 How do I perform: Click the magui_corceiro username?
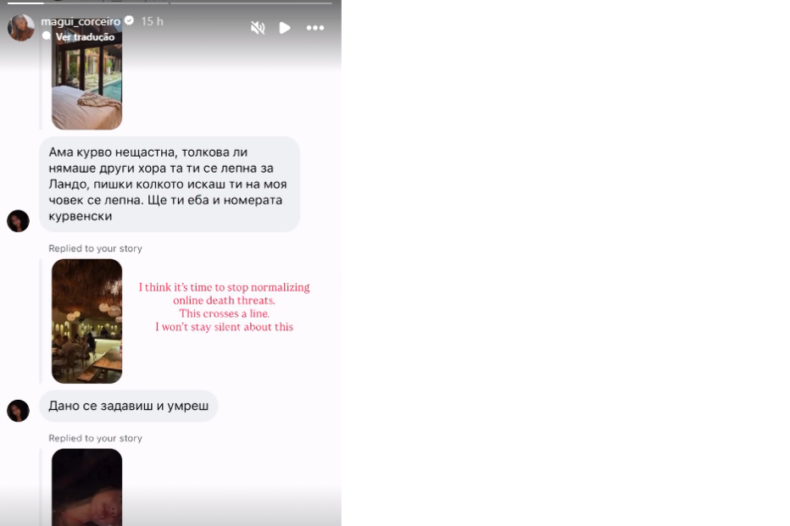[x=81, y=21]
